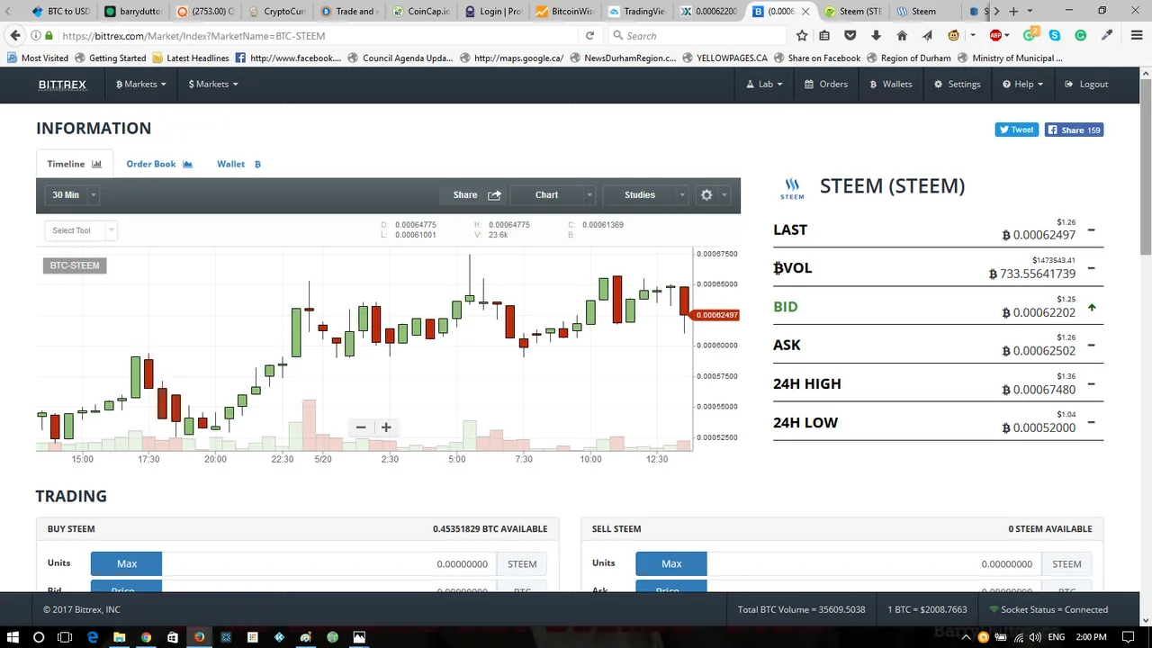Click the Socket Status Connected indicator
The width and height of the screenshot is (1152, 648).
coord(1048,609)
